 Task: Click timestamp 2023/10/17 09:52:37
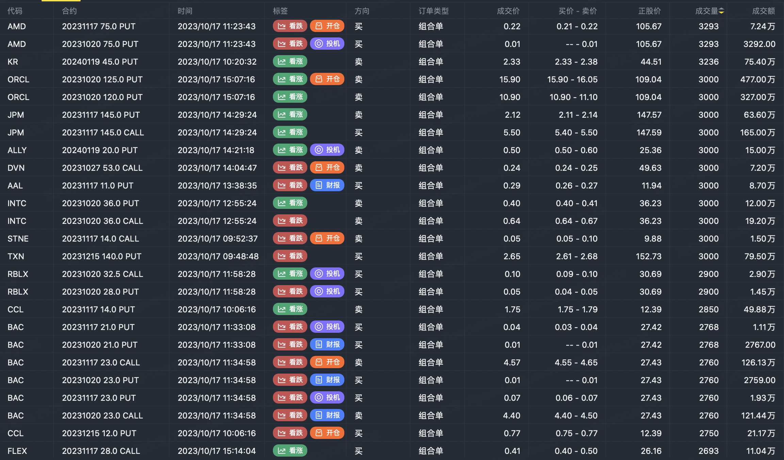pos(218,239)
